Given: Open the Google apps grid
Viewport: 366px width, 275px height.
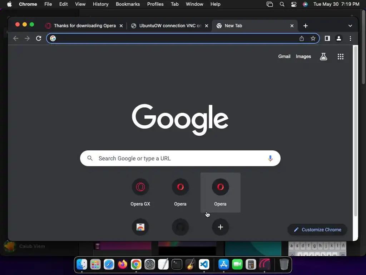Looking at the screenshot, I should 341,56.
